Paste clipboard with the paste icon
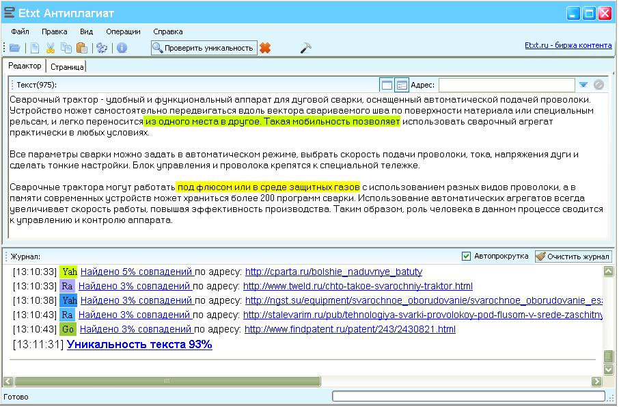The image size is (619, 407). point(82,48)
